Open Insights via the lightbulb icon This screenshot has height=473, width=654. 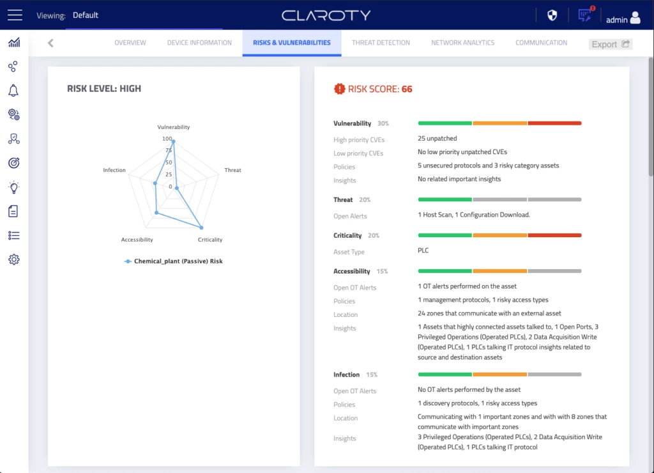click(14, 187)
